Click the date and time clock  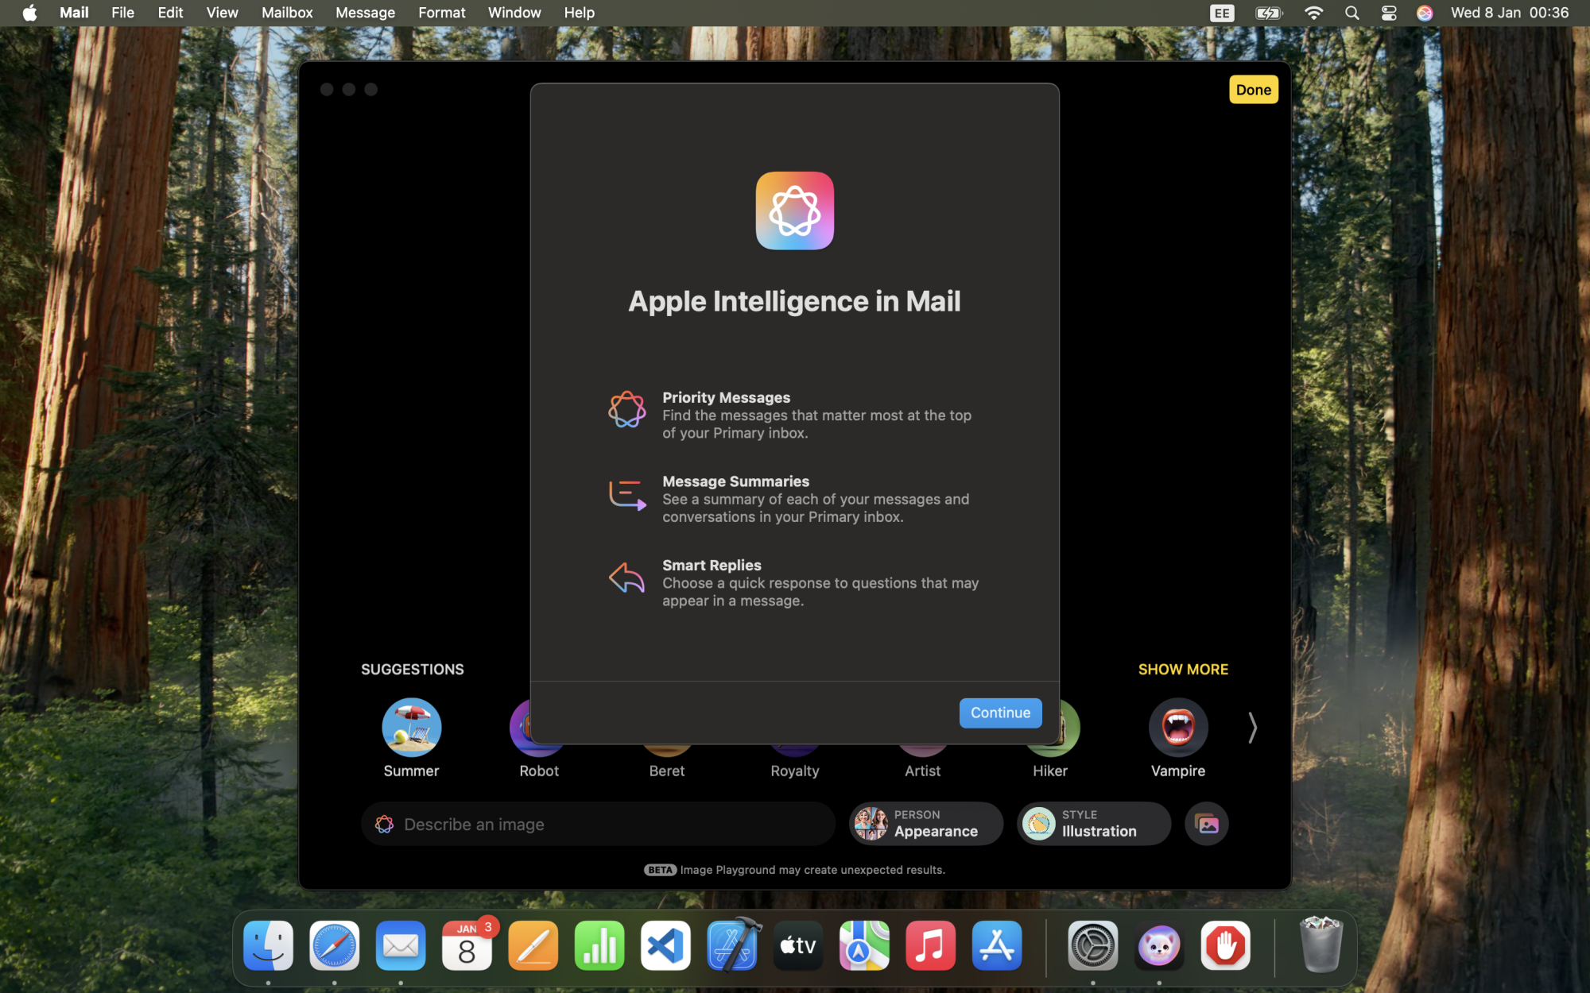click(x=1509, y=13)
